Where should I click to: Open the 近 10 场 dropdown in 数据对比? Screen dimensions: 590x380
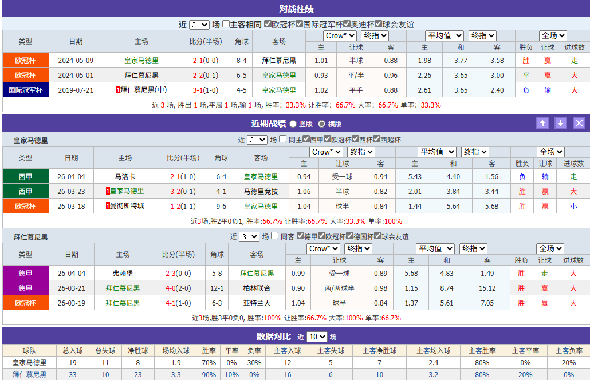tap(317, 337)
